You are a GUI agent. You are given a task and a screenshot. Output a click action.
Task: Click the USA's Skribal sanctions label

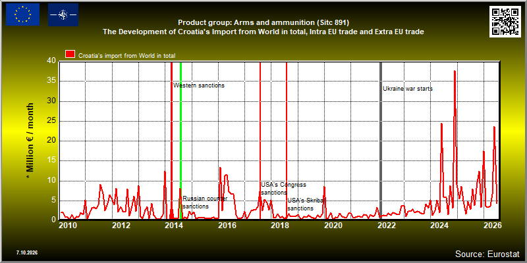click(x=306, y=204)
